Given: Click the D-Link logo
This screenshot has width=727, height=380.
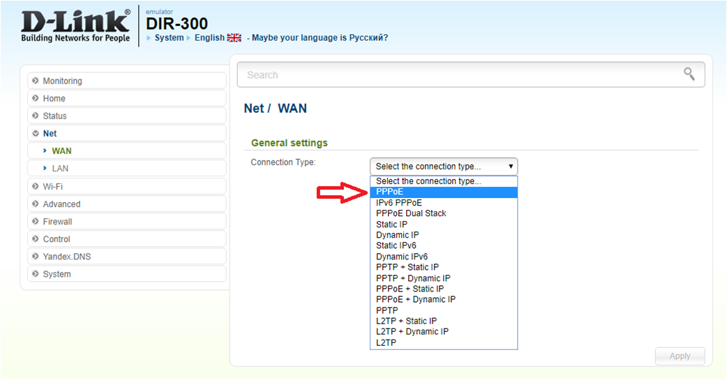Looking at the screenshot, I should tap(75, 26).
